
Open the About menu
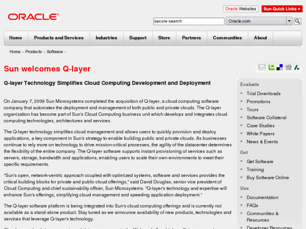coord(261,38)
